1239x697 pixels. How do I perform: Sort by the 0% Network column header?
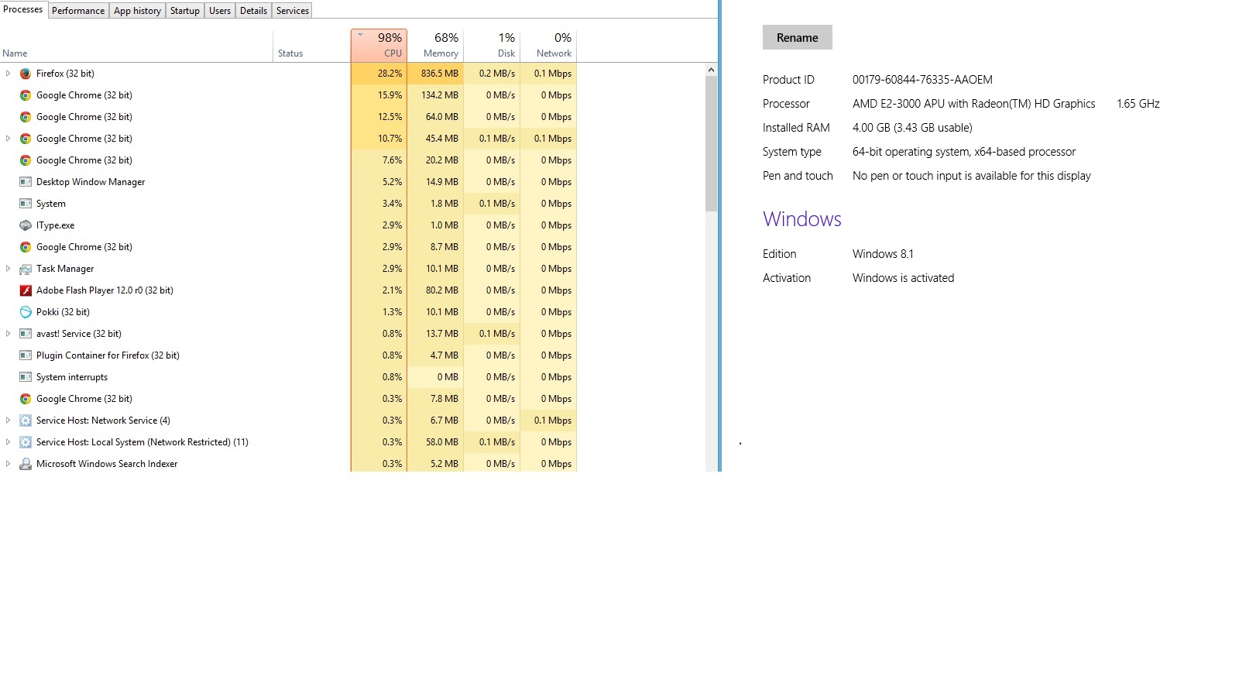[x=548, y=46]
